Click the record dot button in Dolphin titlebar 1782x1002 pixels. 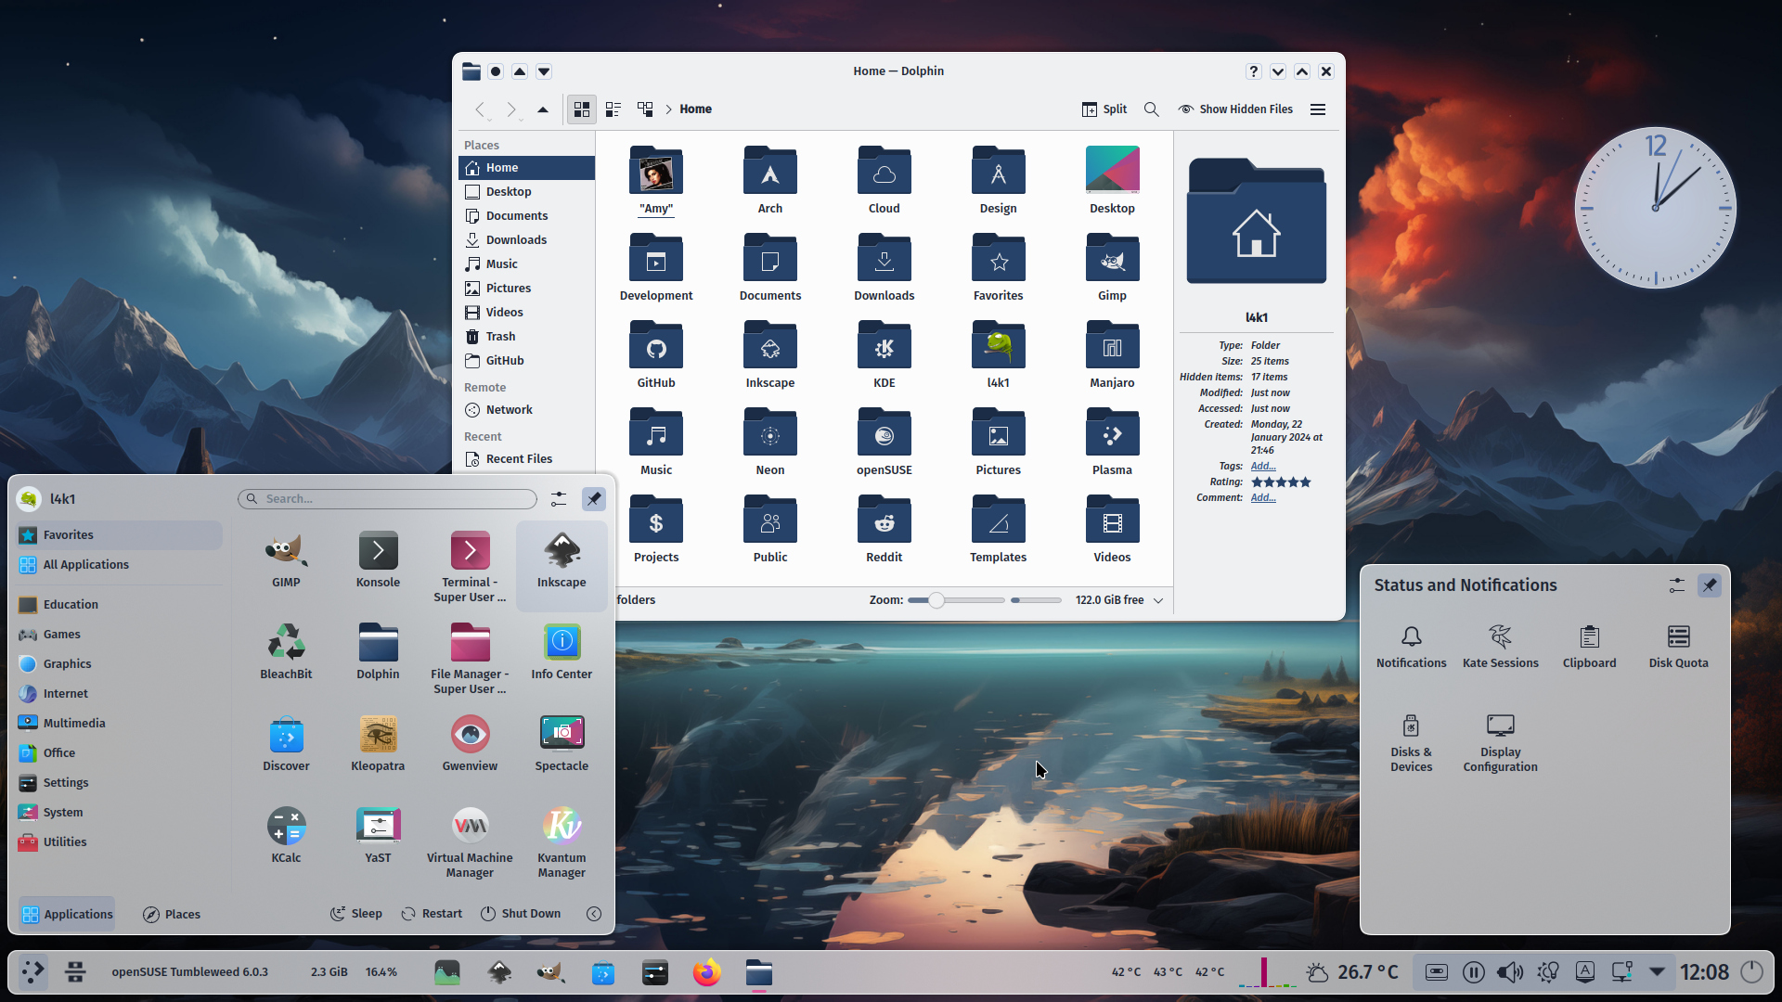click(x=496, y=71)
